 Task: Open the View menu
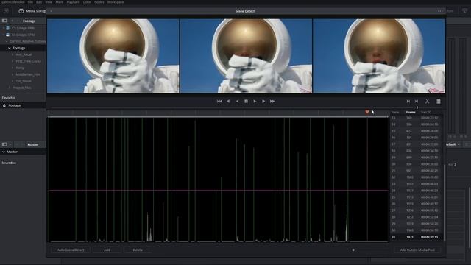(x=49, y=2)
